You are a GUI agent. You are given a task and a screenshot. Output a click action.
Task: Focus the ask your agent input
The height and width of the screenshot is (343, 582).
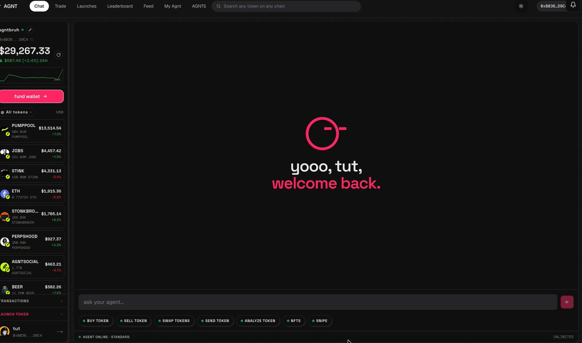click(318, 302)
